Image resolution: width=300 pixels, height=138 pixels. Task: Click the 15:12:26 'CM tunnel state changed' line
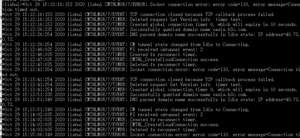click(x=189, y=44)
